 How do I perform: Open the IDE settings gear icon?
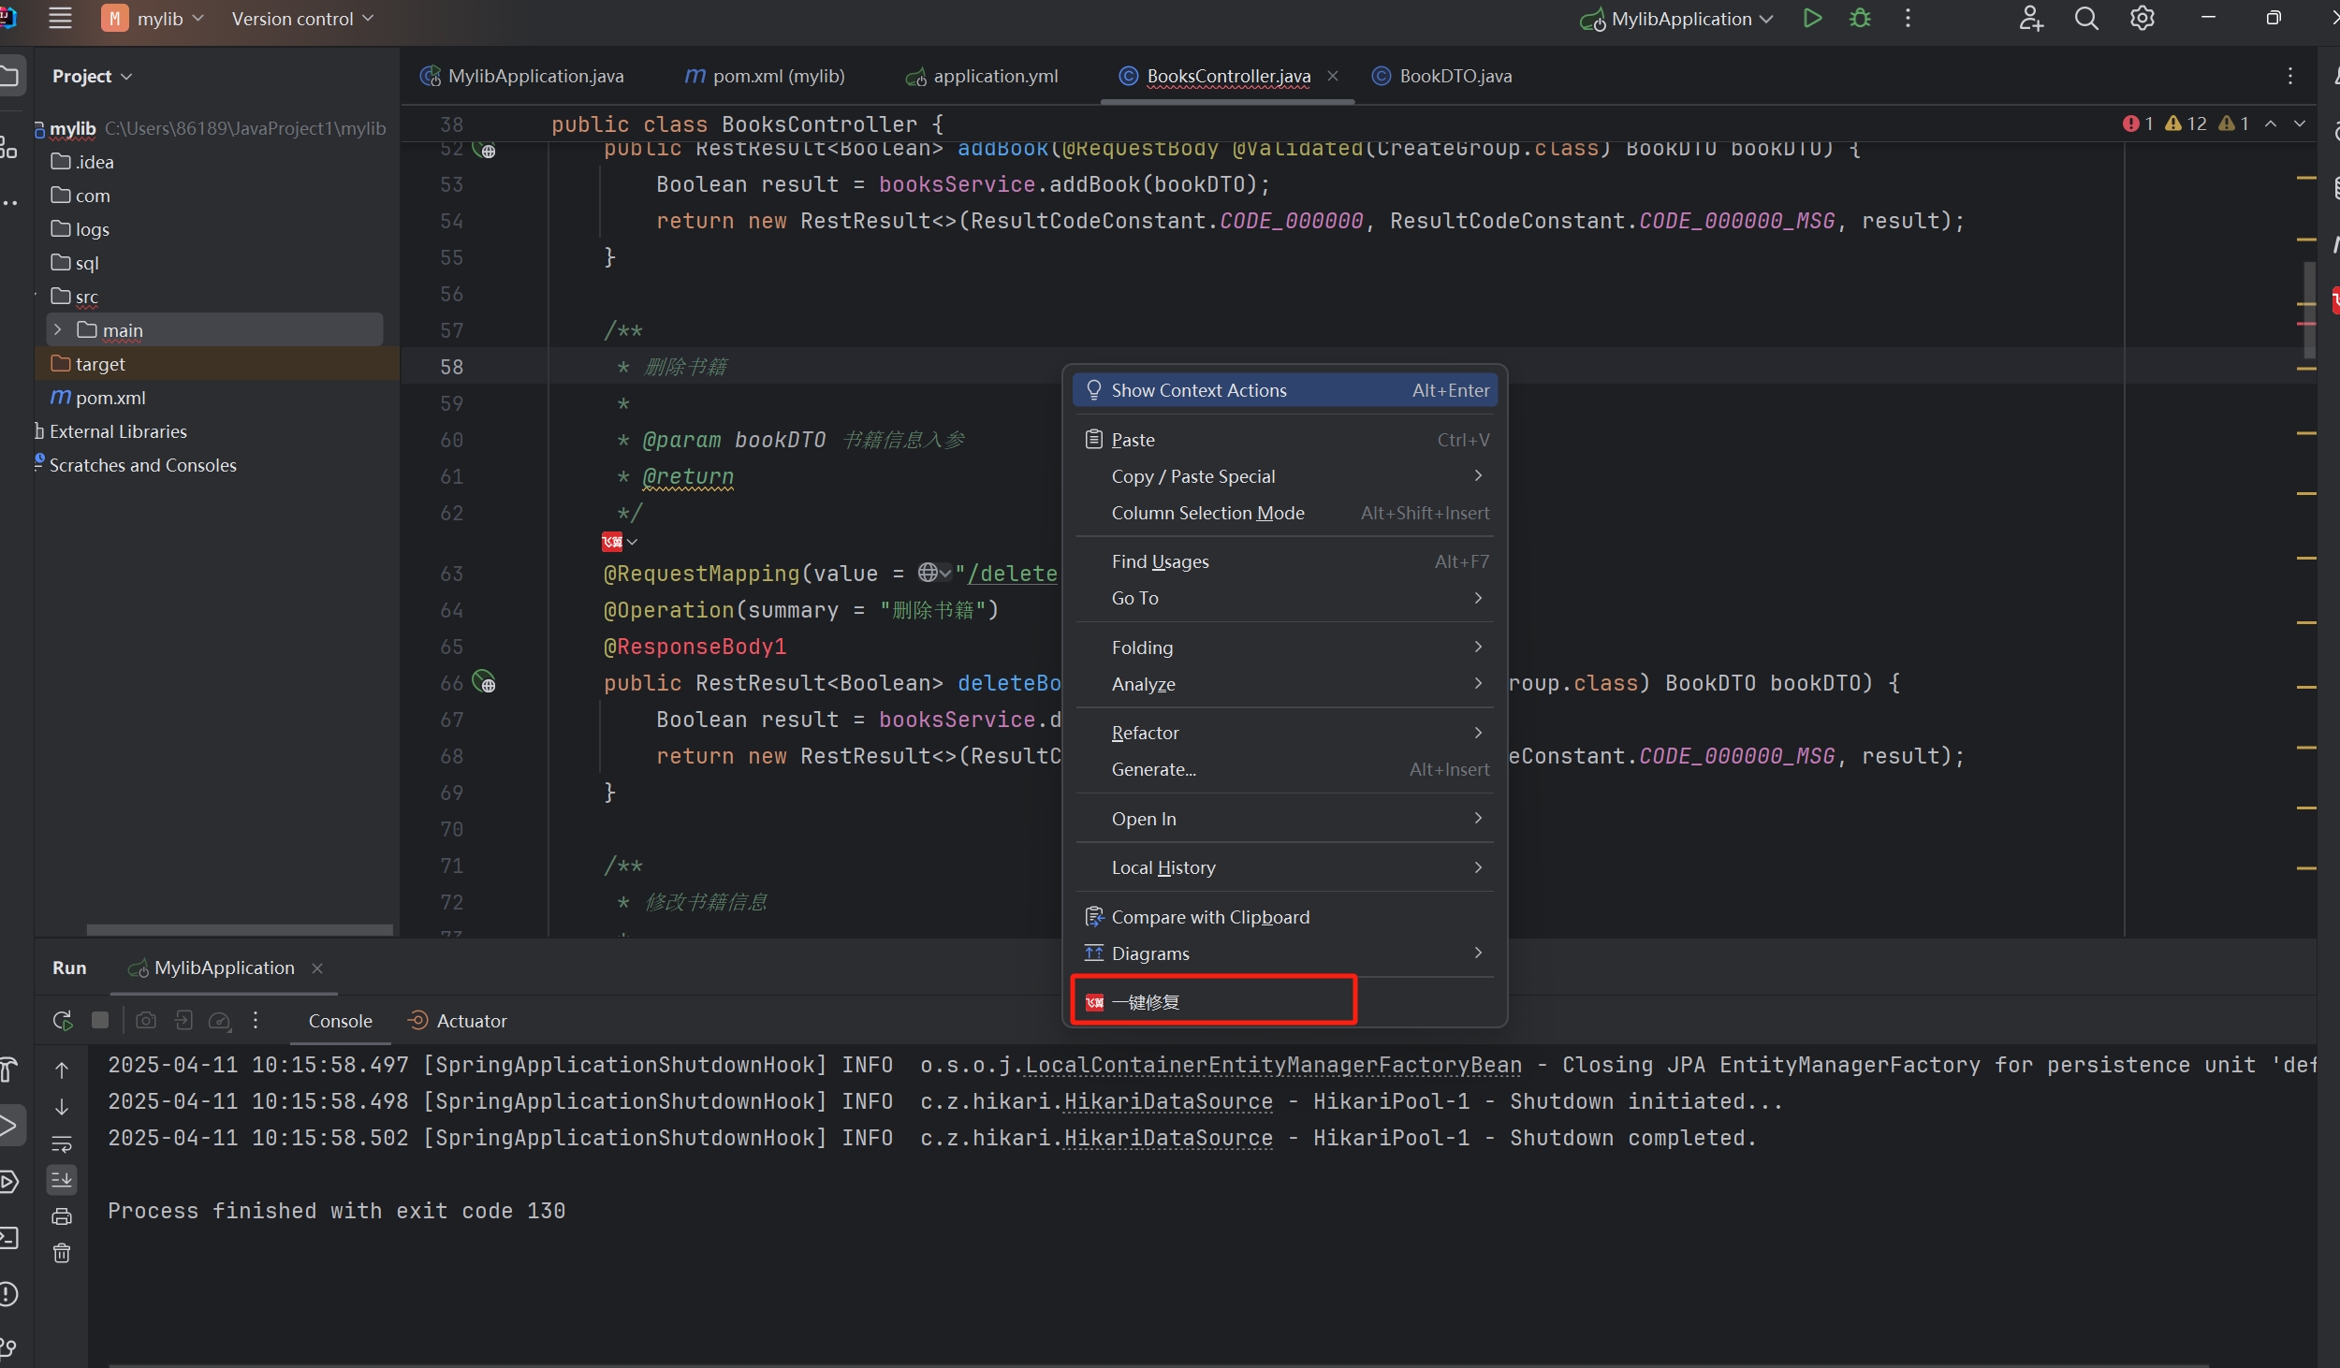(2143, 19)
